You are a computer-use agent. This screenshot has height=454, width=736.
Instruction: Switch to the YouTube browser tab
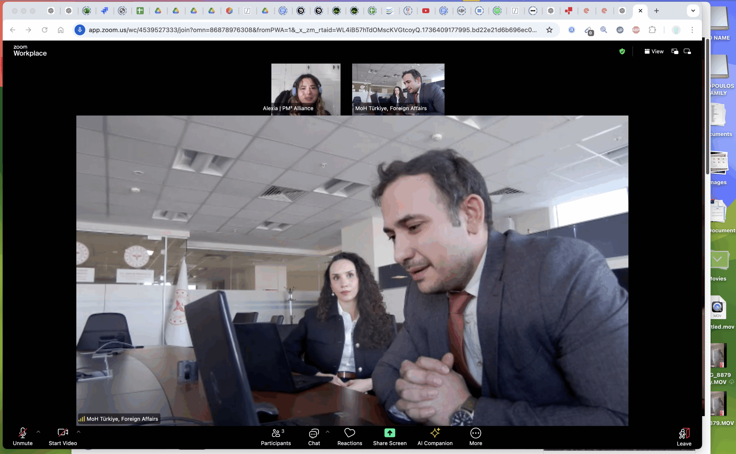(425, 11)
